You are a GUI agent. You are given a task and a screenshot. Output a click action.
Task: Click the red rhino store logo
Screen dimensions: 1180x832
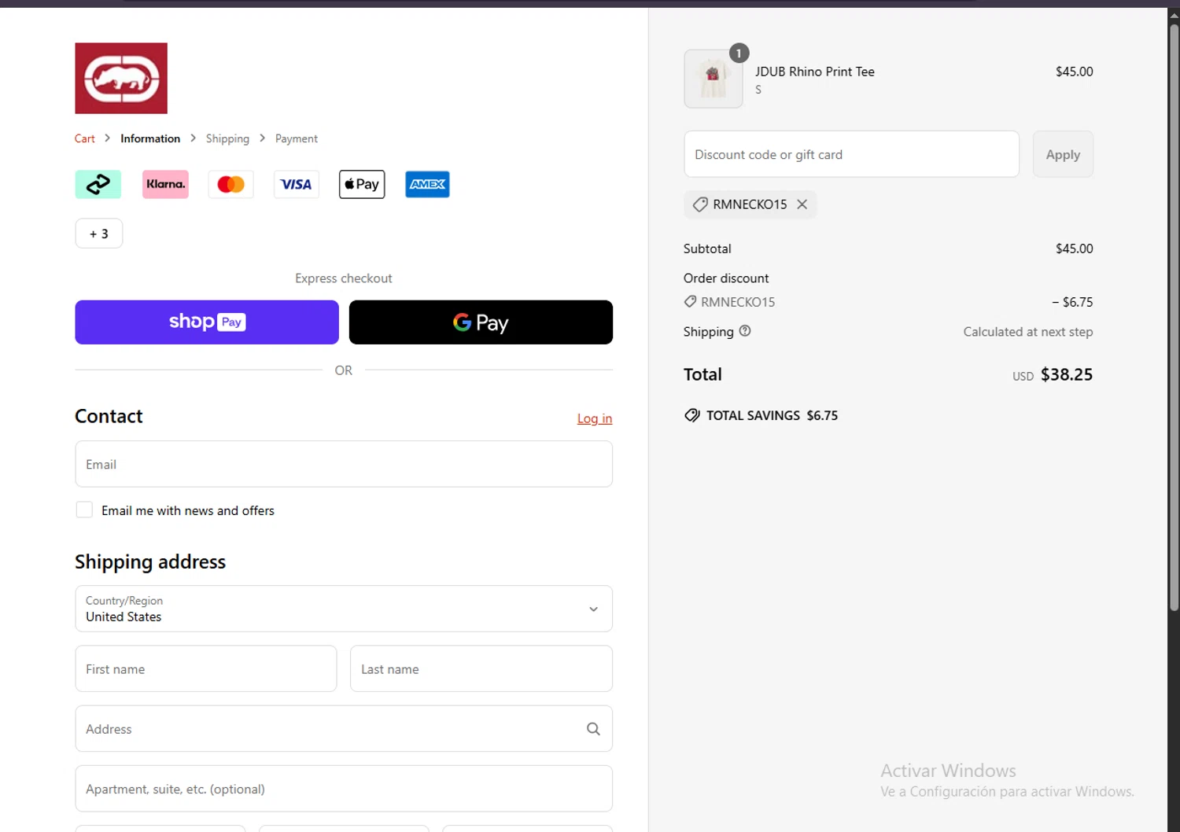[121, 78]
